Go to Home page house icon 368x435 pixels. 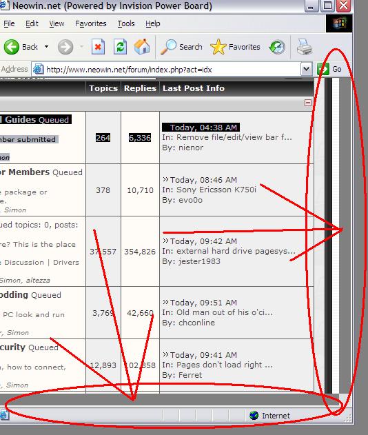click(142, 47)
